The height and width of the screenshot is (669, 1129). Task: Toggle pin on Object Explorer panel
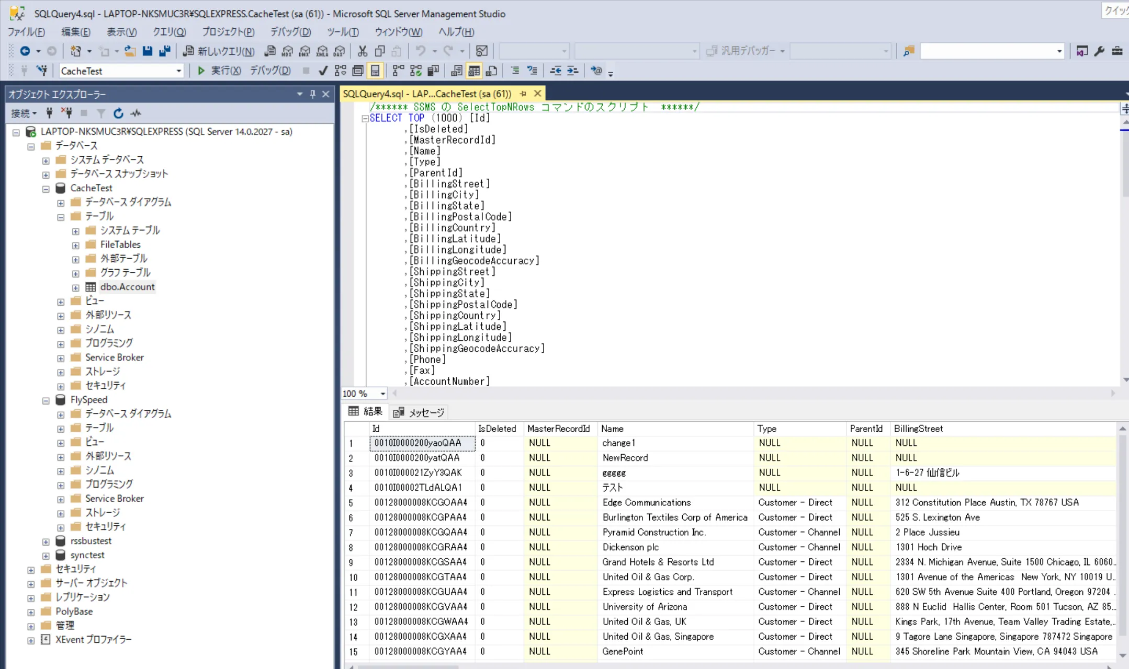tap(312, 94)
